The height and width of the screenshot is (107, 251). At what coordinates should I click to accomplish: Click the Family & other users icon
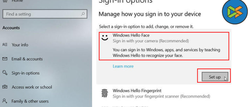point(5,101)
